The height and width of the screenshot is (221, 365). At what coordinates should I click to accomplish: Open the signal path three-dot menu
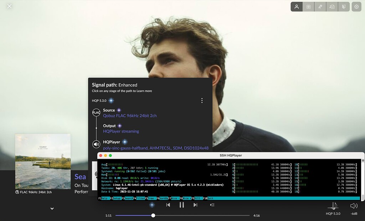pos(202,101)
